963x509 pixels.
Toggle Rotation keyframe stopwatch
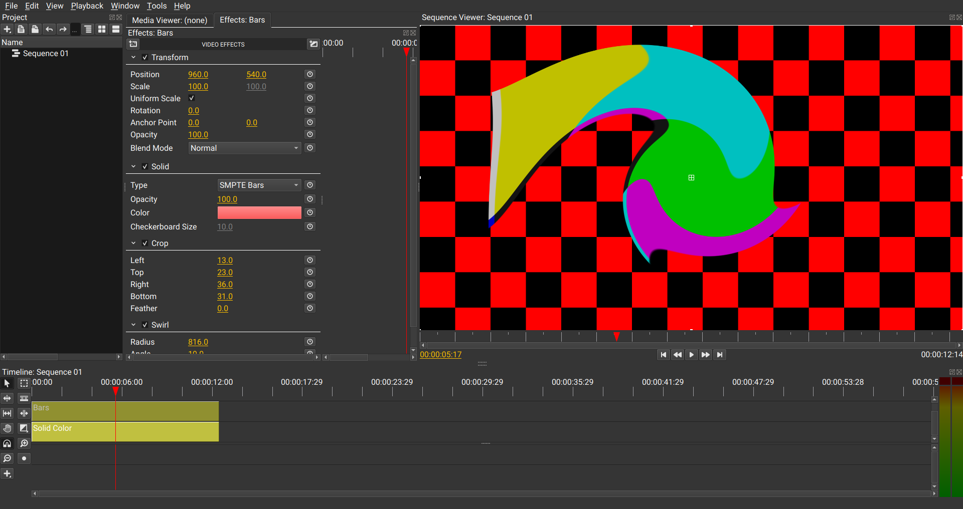(310, 110)
